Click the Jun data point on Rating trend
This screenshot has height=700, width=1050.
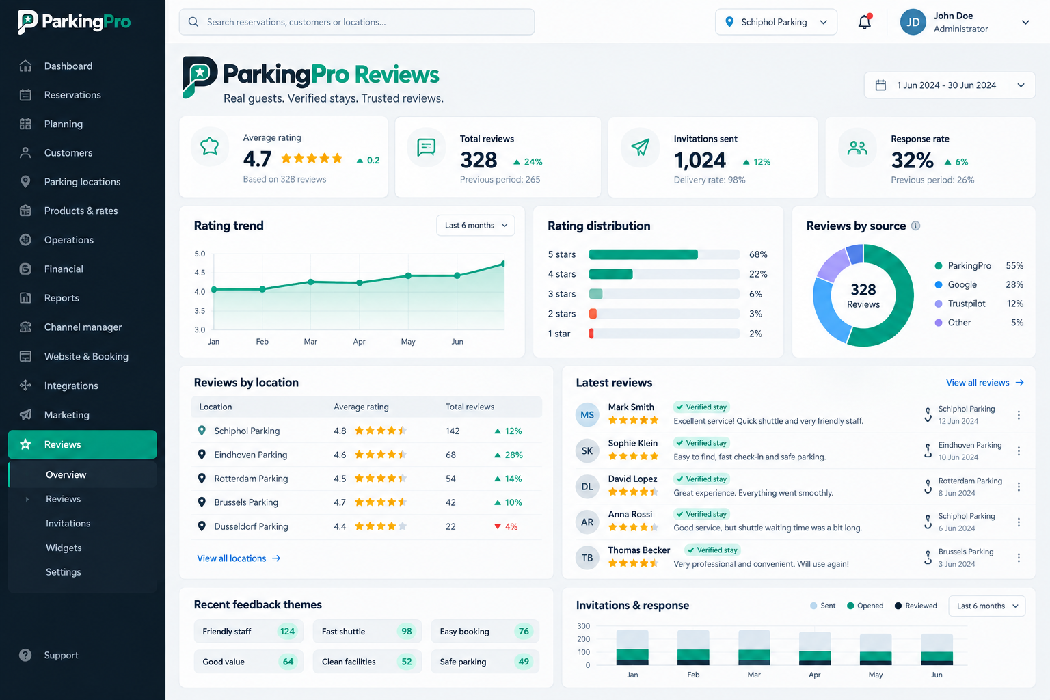(x=457, y=275)
